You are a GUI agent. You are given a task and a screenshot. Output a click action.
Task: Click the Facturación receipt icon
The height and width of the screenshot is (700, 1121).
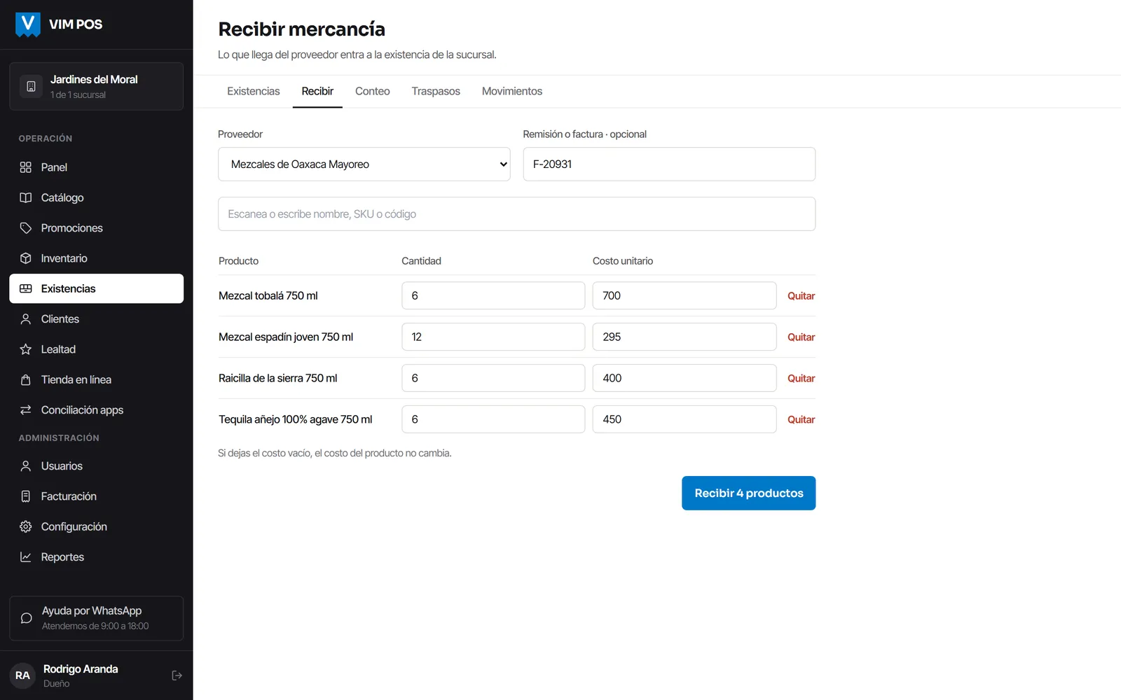tap(26, 496)
